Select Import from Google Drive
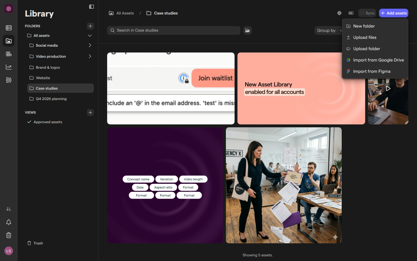This screenshot has height=261, width=417. [375, 60]
